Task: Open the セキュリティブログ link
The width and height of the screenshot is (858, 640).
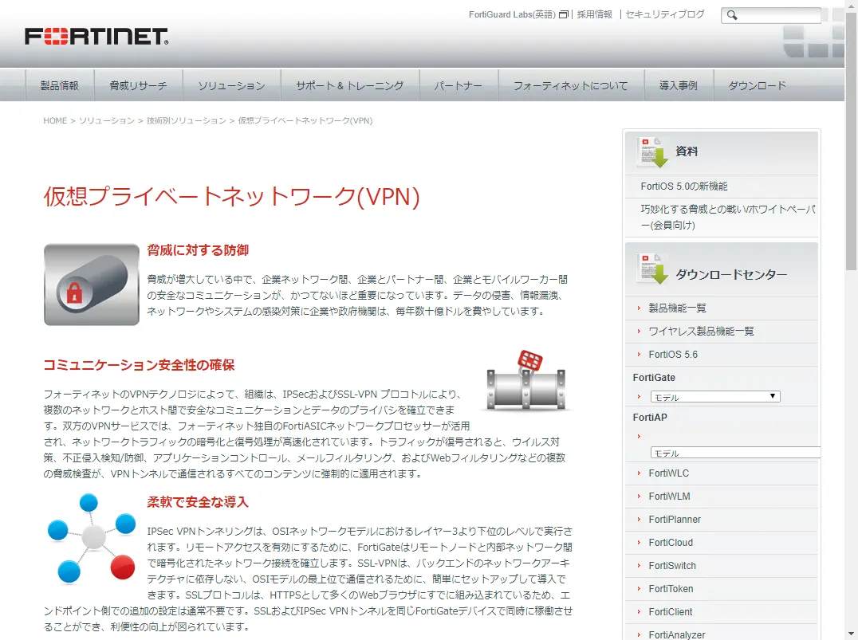Action: [x=665, y=14]
